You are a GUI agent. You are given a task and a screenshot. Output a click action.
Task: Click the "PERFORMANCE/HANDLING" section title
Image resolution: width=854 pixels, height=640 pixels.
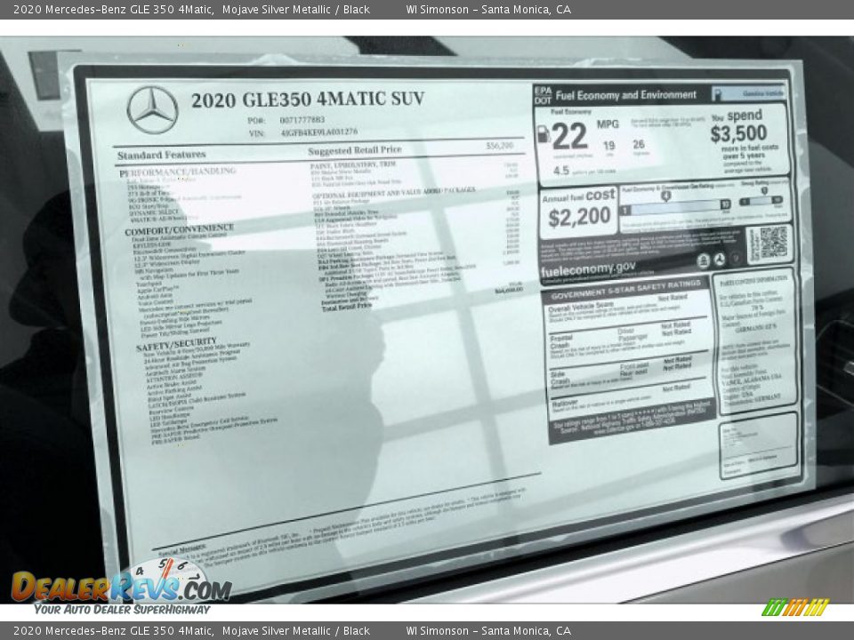pyautogui.click(x=178, y=172)
